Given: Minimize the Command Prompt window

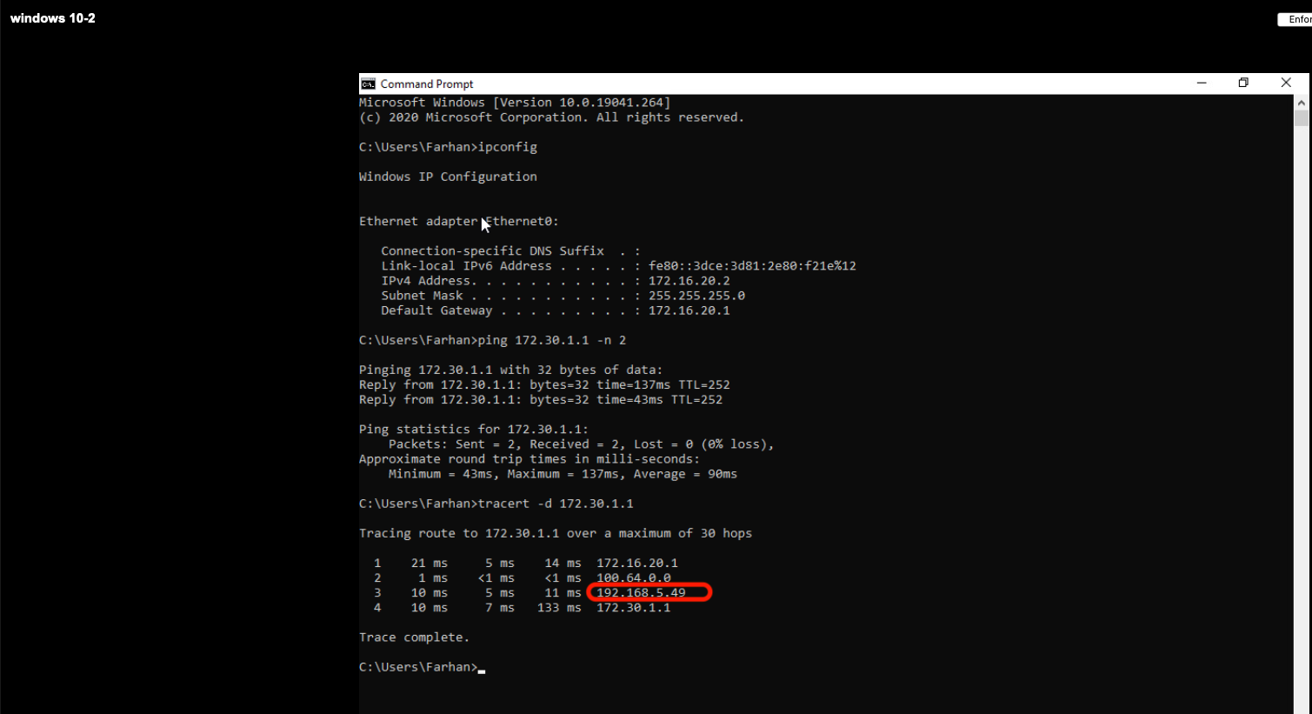Looking at the screenshot, I should (x=1202, y=83).
